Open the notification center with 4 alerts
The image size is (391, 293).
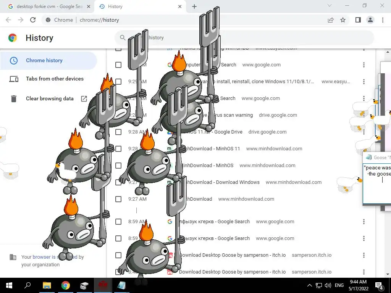click(x=379, y=285)
